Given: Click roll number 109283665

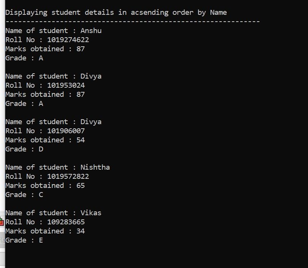Looking at the screenshot, I should click(66, 222).
